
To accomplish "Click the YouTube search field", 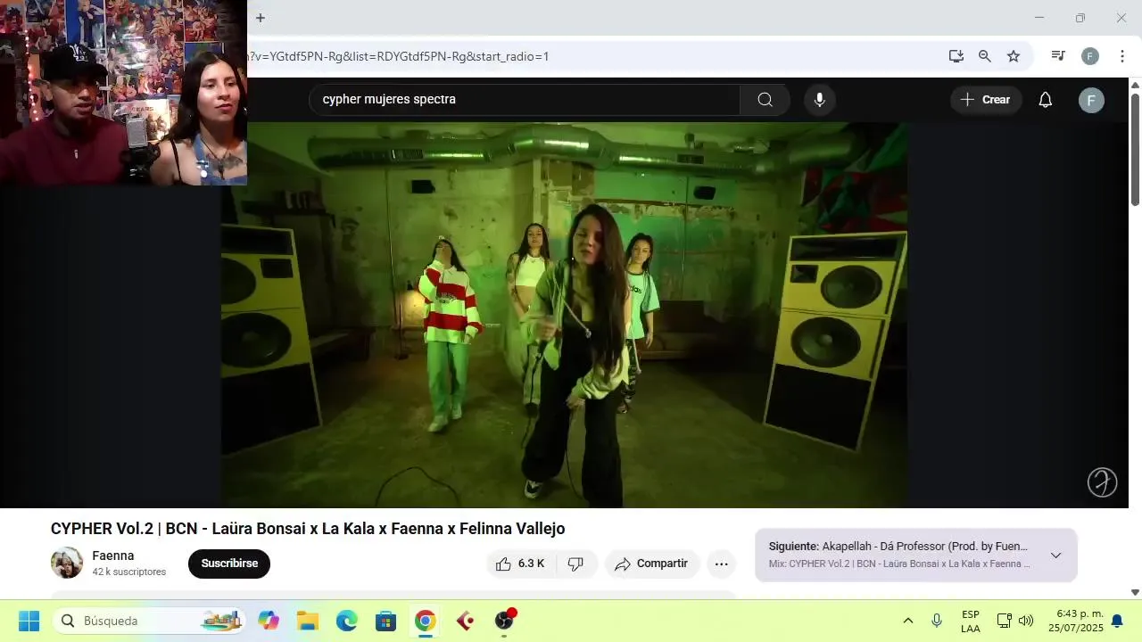I will click(x=525, y=99).
